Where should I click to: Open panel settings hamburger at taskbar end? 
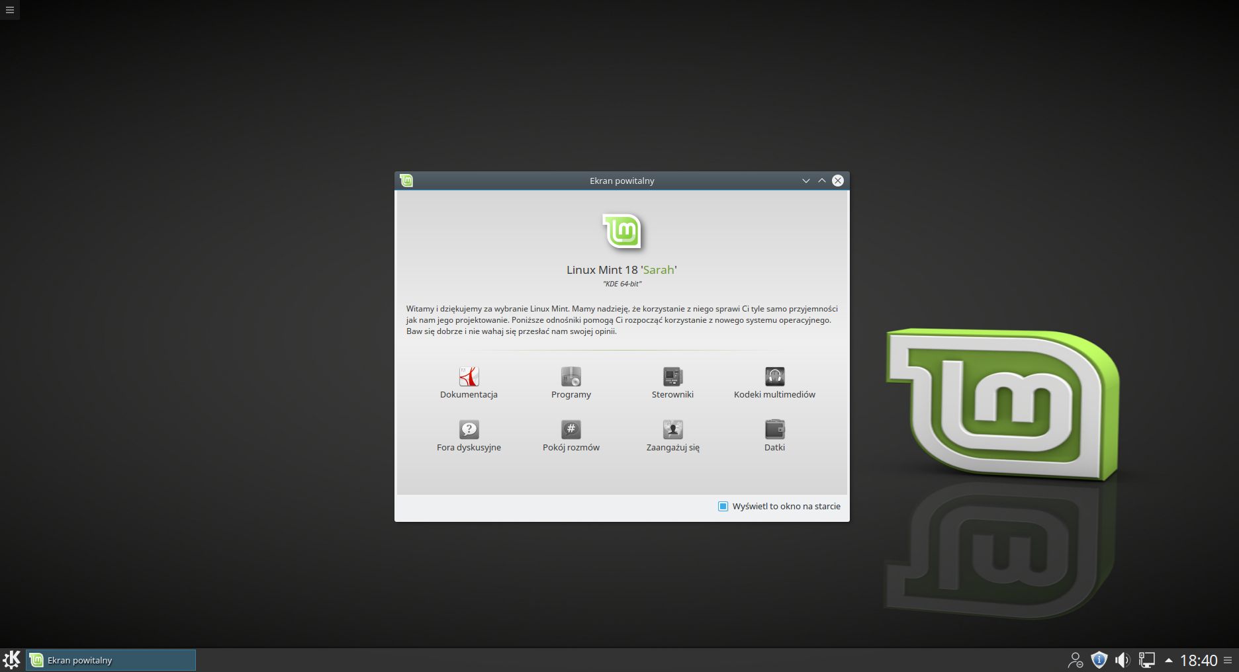pyautogui.click(x=1228, y=660)
